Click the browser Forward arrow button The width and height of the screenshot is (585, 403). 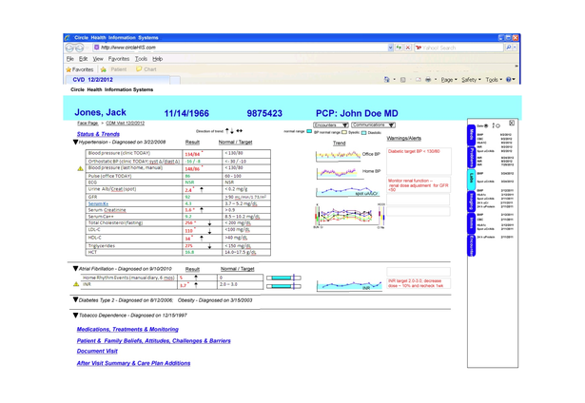[79, 48]
